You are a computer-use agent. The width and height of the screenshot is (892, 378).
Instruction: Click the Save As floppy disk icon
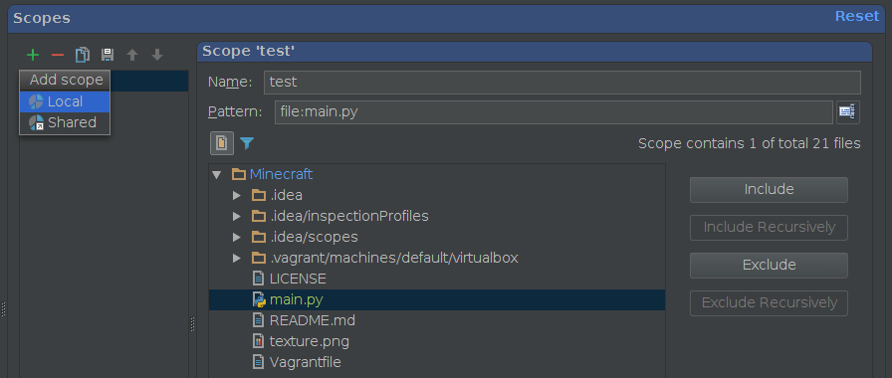107,55
